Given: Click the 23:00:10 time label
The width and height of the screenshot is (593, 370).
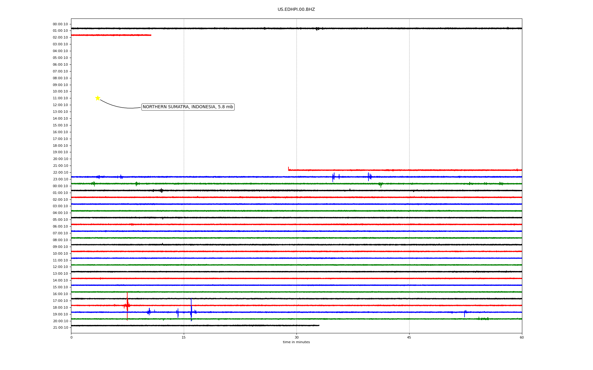Looking at the screenshot, I should tap(60, 179).
